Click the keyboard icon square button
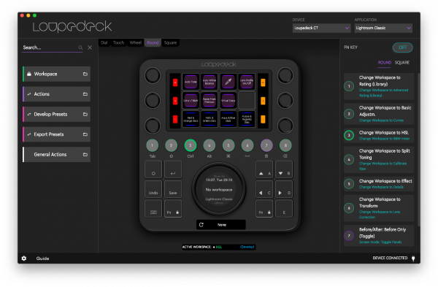The width and height of the screenshot is (438, 287). pos(153,209)
